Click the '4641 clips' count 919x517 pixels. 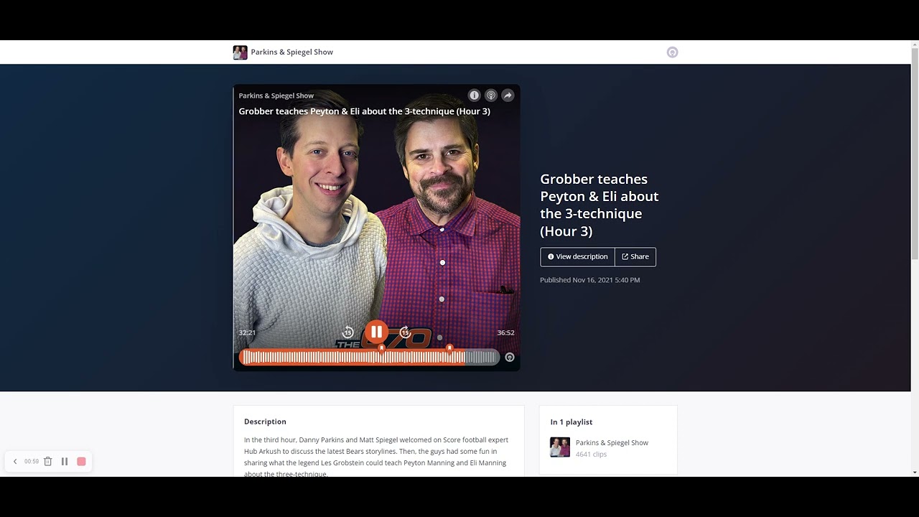coord(592,455)
